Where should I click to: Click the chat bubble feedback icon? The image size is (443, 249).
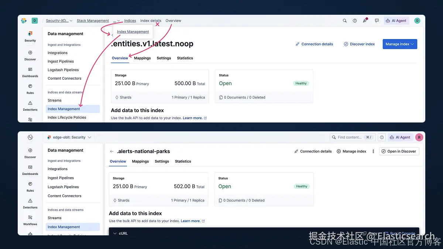point(377,21)
